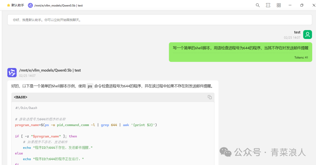Open model selector /mnt/e/vllm_models/Qwen0.5b | test in header

(59, 6)
